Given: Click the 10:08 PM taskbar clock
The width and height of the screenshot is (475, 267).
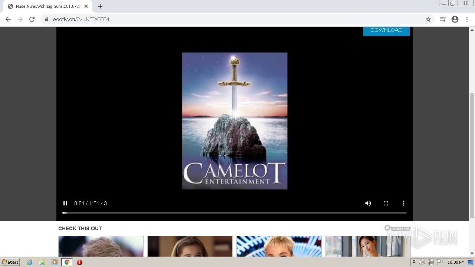Looking at the screenshot, I should point(456,262).
